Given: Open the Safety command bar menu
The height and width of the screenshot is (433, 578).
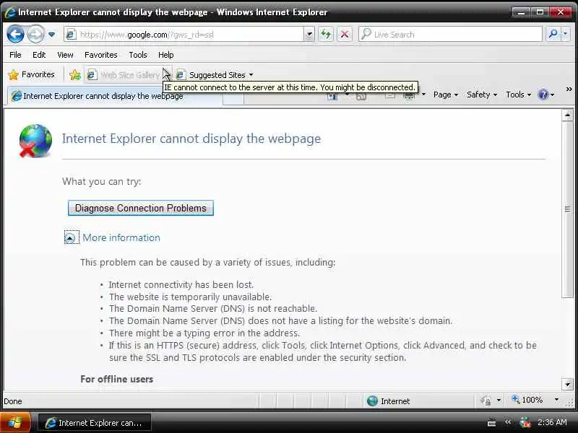Looking at the screenshot, I should (482, 95).
